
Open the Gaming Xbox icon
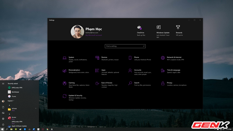64,83
